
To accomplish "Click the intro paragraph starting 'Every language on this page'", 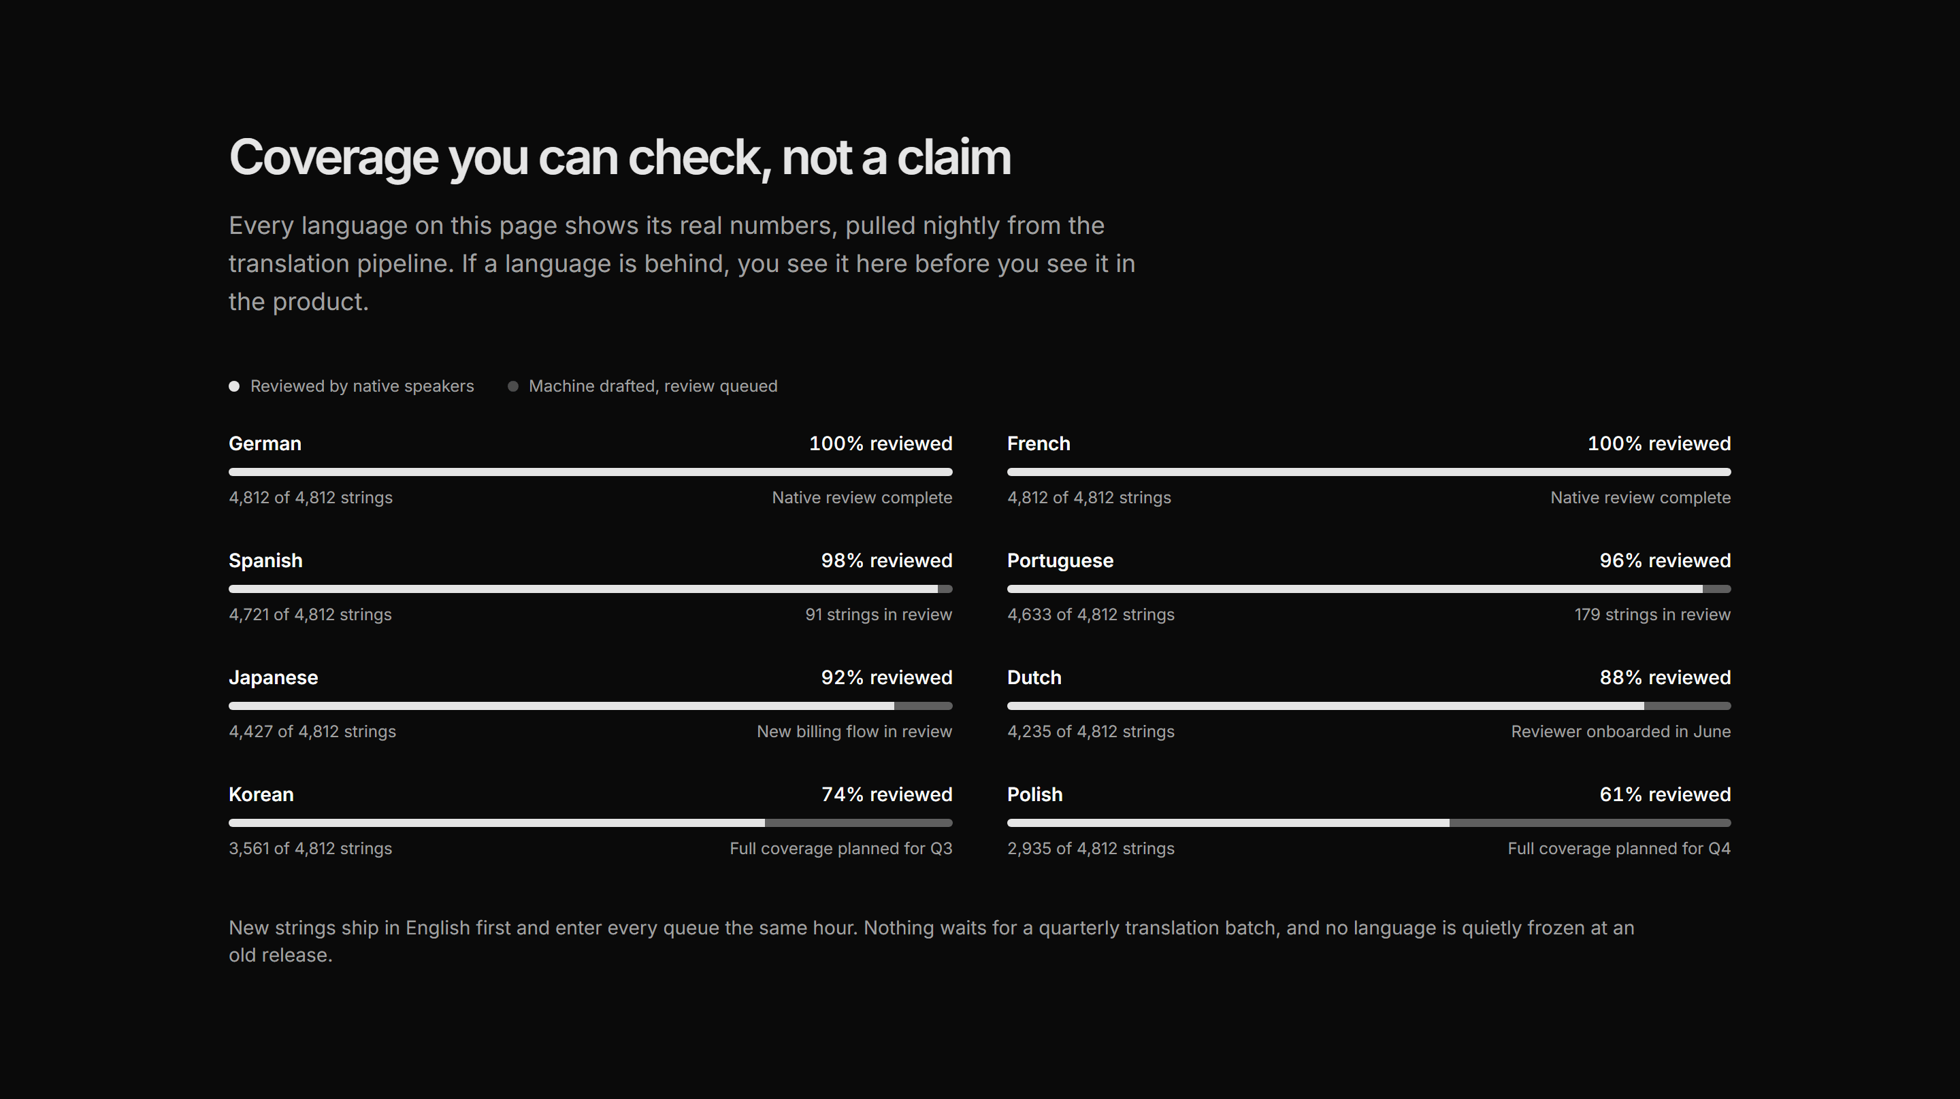I will pos(682,264).
